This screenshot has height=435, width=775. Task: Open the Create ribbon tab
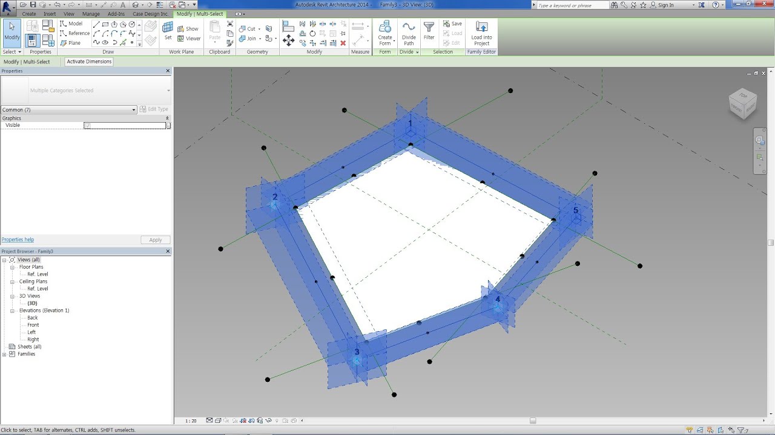point(29,14)
